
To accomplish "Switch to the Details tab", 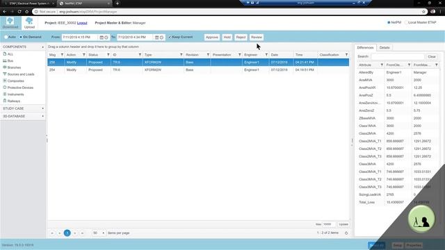I will 385,48.
